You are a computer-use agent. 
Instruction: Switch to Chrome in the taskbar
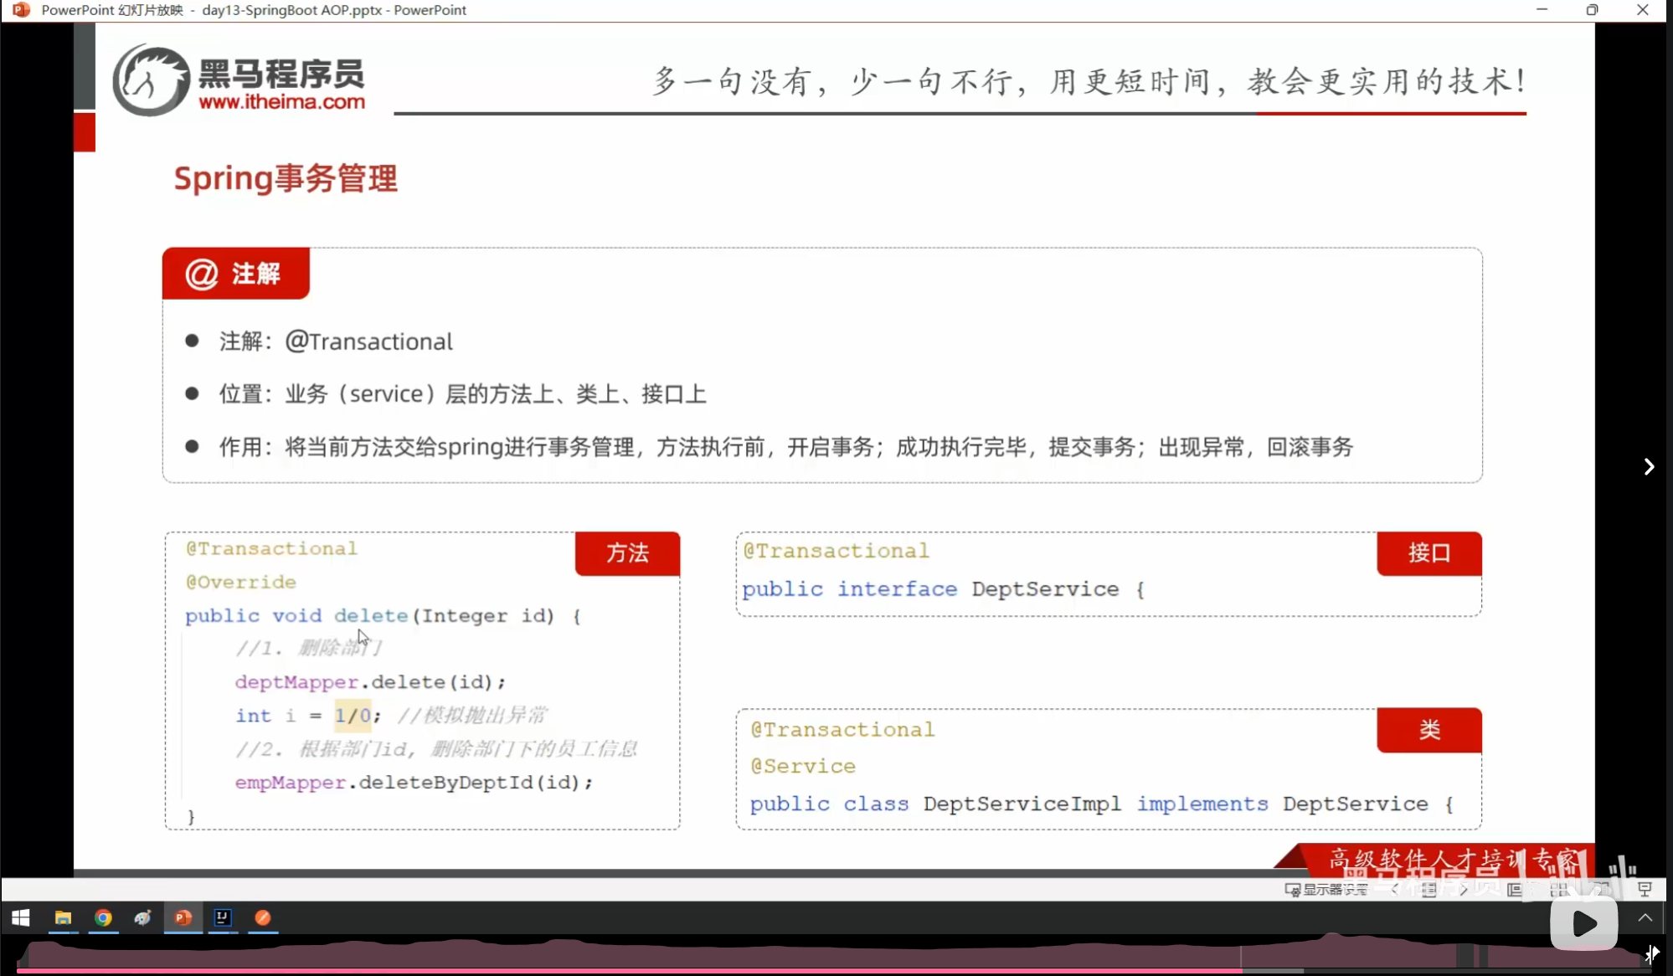(x=103, y=918)
